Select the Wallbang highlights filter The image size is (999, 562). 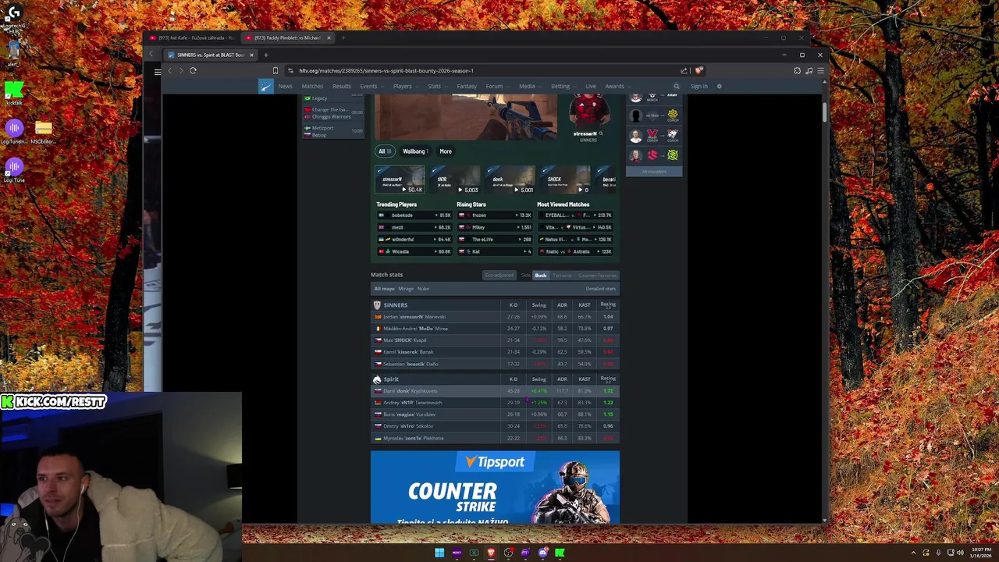point(415,151)
